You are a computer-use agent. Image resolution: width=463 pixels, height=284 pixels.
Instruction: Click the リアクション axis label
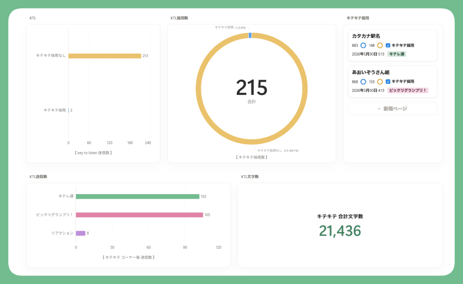pos(63,233)
